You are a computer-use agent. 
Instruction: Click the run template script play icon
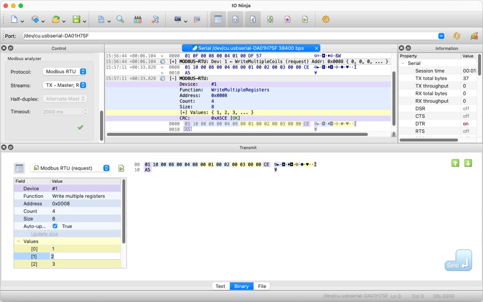pyautogui.click(x=121, y=168)
